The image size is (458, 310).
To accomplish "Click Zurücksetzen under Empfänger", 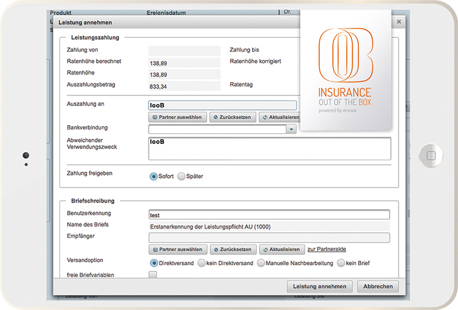I will pos(232,249).
